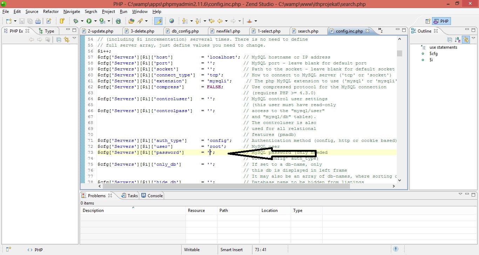This screenshot has width=479, height=255.
Task: Click the Pin Editor icon
Action: pyautogui.click(x=249, y=21)
